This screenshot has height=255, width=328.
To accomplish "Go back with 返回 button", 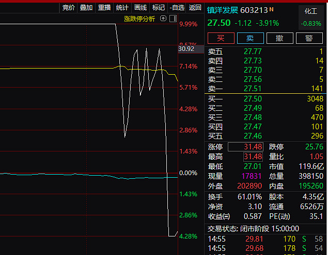I will [195, 8].
